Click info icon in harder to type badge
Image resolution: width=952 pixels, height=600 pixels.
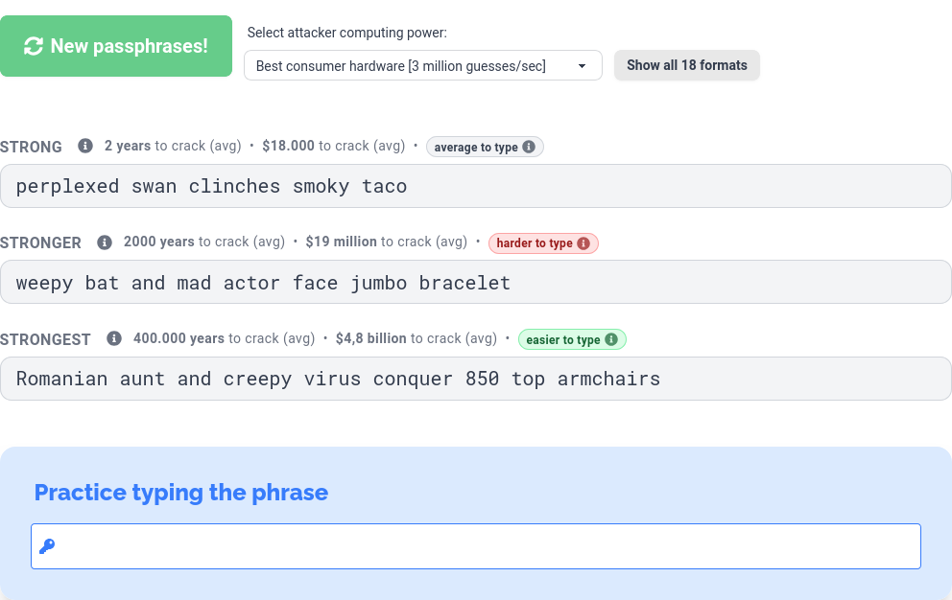(583, 243)
